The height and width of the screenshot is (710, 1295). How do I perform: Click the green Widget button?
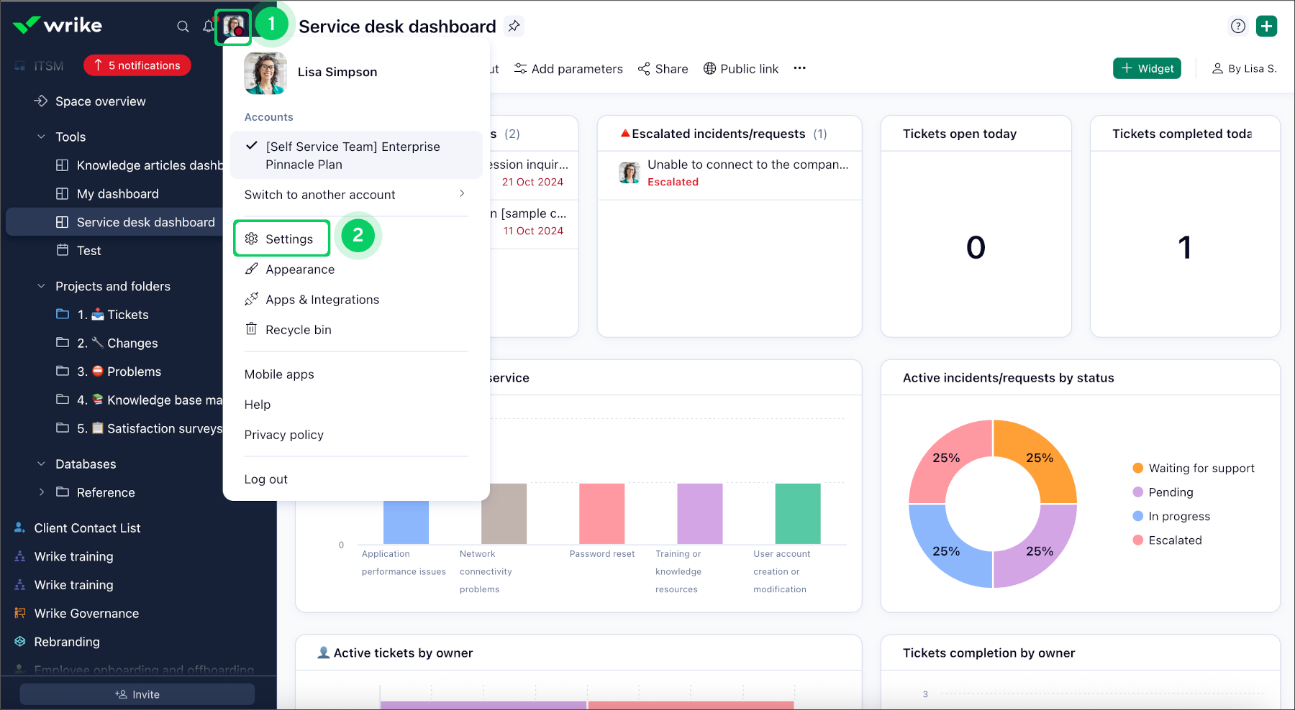[1147, 68]
